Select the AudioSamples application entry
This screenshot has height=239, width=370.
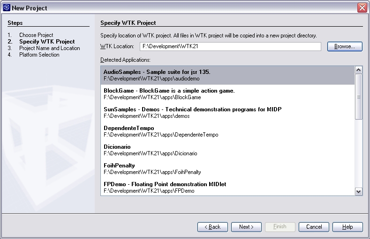tap(227, 75)
